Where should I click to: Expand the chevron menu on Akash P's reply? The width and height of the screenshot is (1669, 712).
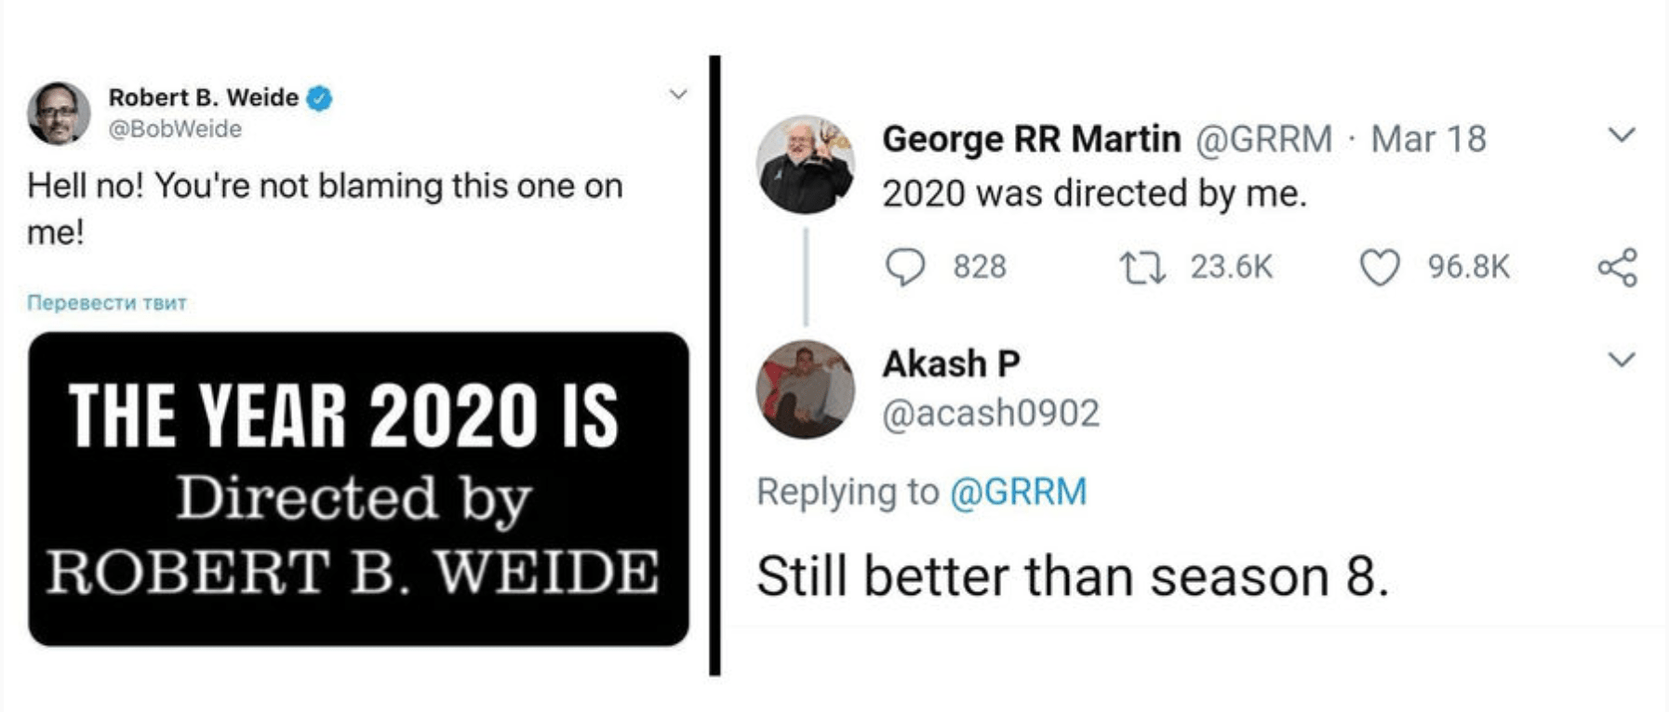pyautogui.click(x=1622, y=360)
